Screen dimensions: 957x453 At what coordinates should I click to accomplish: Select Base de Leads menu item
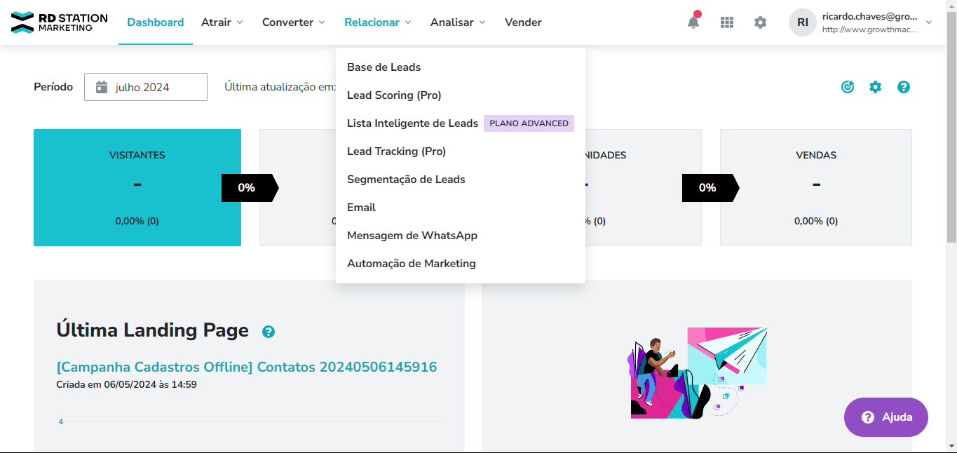tap(384, 67)
